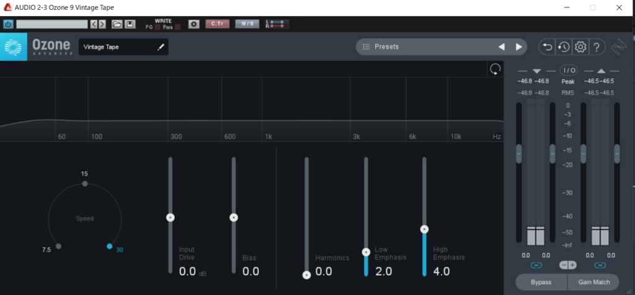The width and height of the screenshot is (635, 295).
Task: Edit the Vintage Tape module name pencil
Action: (161, 47)
